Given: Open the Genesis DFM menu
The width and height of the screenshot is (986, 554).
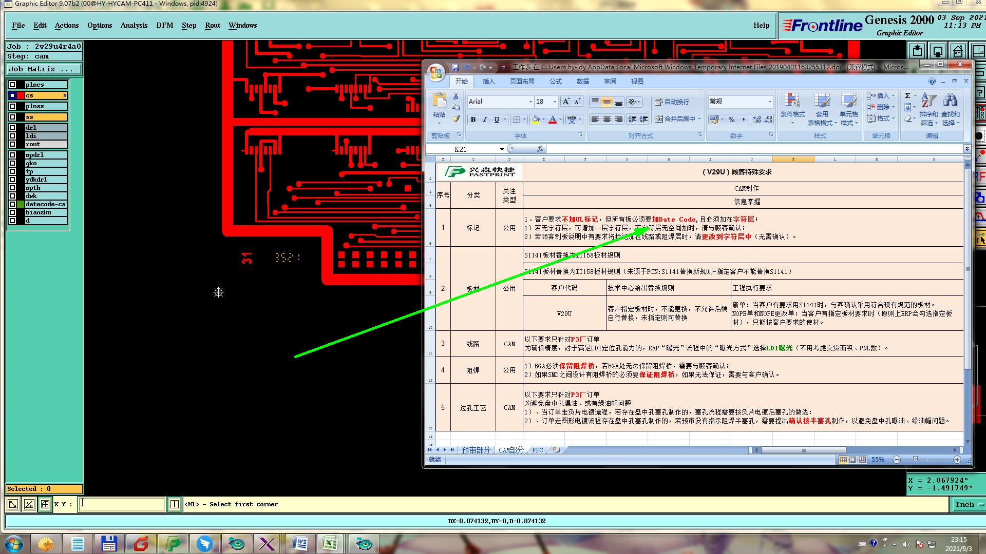Looking at the screenshot, I should click(x=165, y=25).
